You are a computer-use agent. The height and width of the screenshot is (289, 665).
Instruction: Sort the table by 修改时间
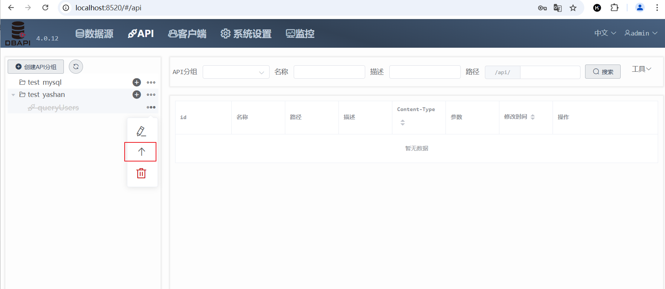pos(533,117)
